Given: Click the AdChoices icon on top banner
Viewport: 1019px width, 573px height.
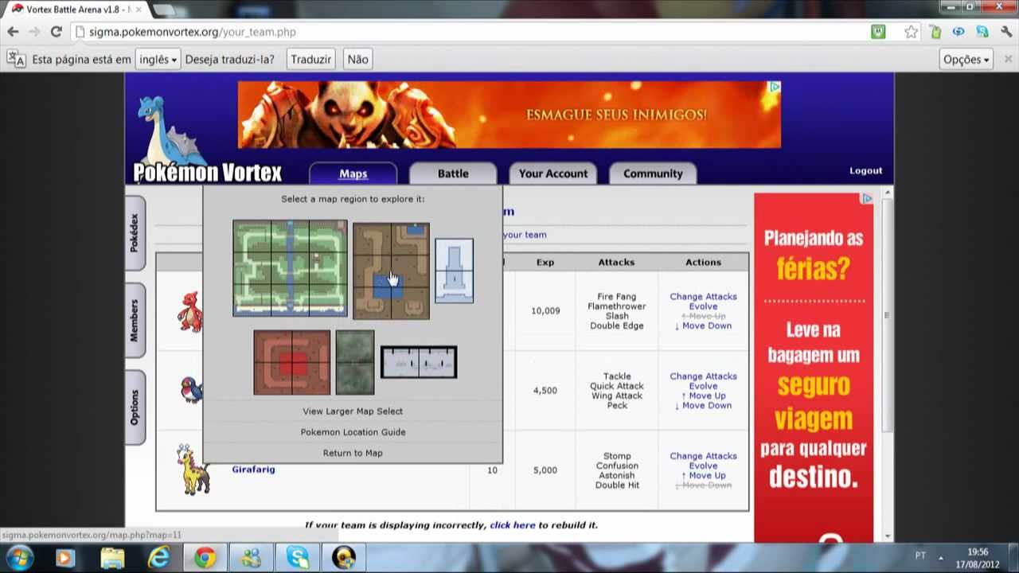Looking at the screenshot, I should click(775, 87).
